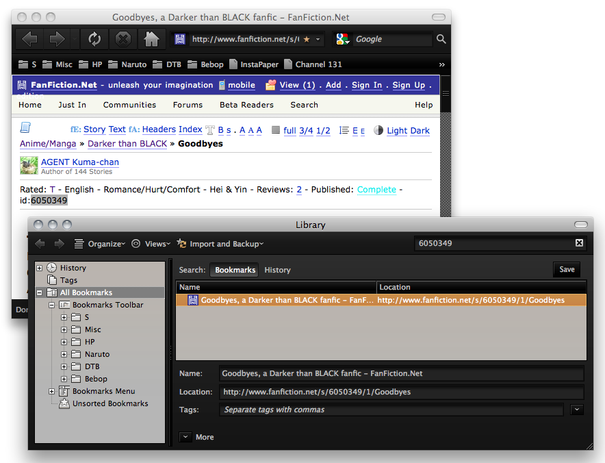Click the line spacing icon

coord(344,130)
